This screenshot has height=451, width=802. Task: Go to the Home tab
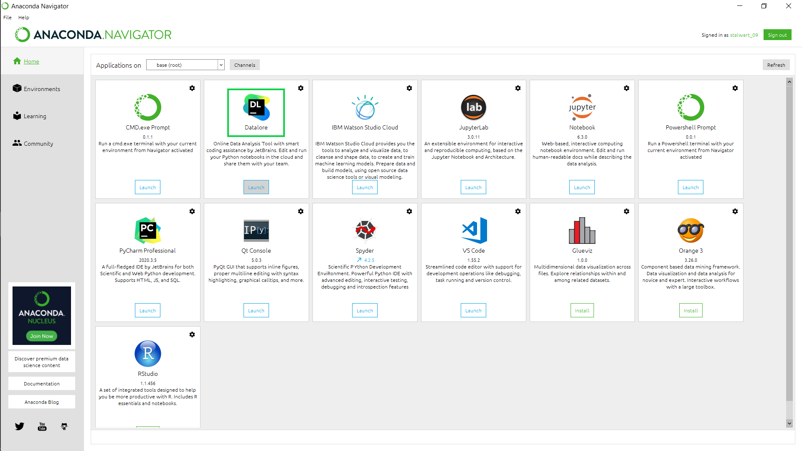31,61
